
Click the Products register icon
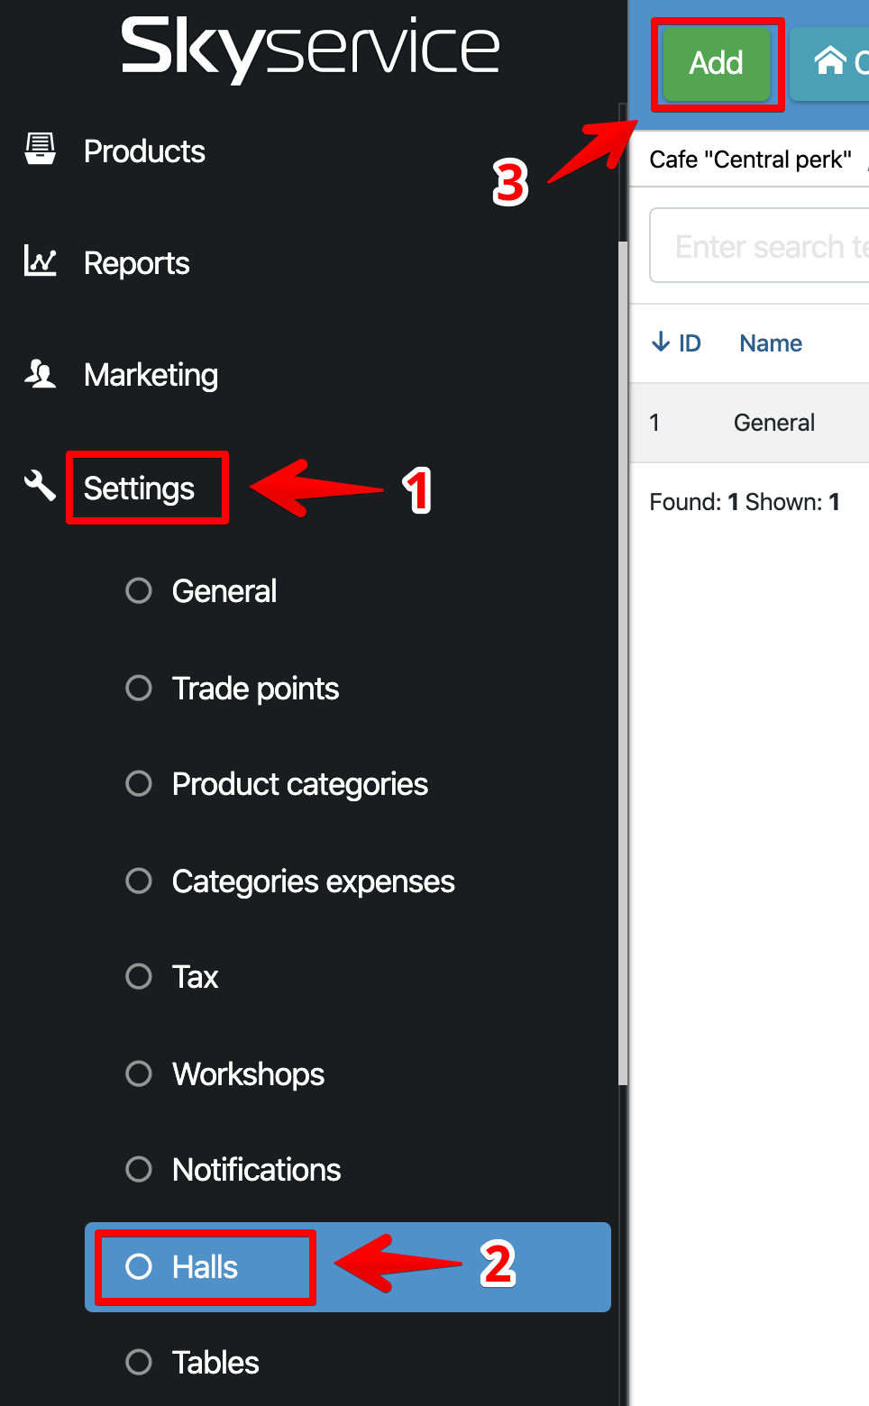click(41, 150)
